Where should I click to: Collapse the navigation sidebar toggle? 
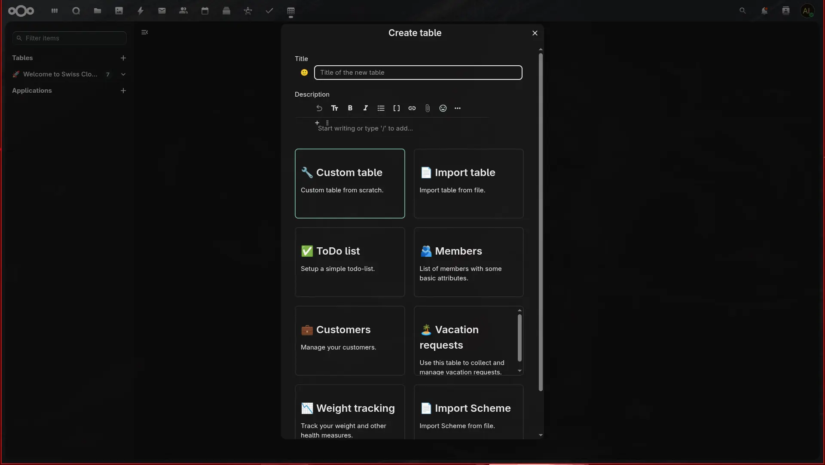tap(145, 32)
